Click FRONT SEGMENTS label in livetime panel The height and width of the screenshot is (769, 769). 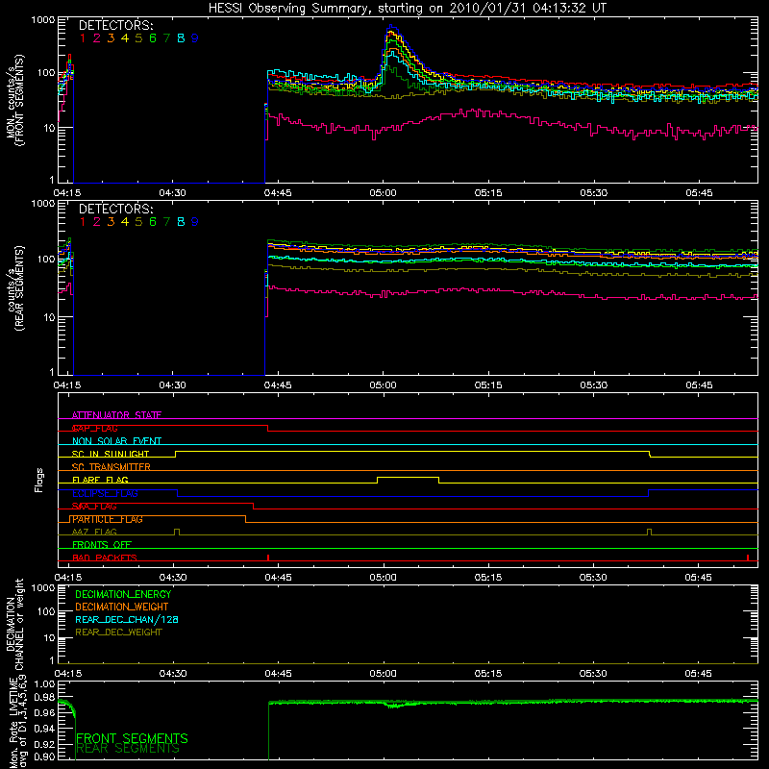[132, 738]
